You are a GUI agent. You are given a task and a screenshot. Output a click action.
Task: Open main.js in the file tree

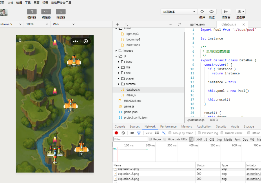point(131,95)
